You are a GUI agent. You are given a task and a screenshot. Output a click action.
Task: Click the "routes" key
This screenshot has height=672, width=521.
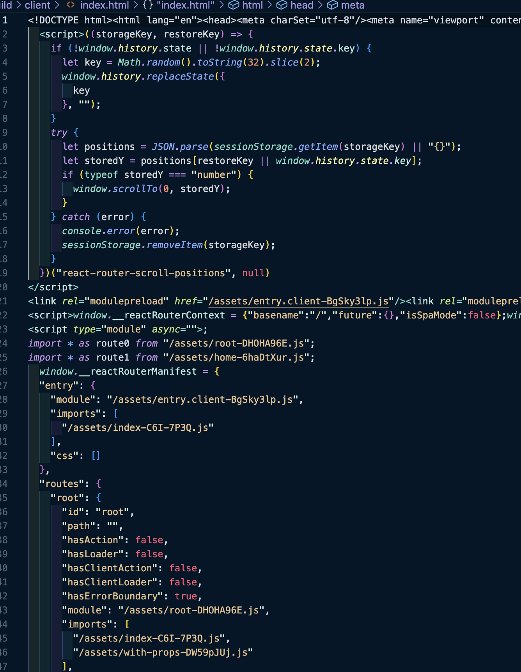tap(62, 484)
